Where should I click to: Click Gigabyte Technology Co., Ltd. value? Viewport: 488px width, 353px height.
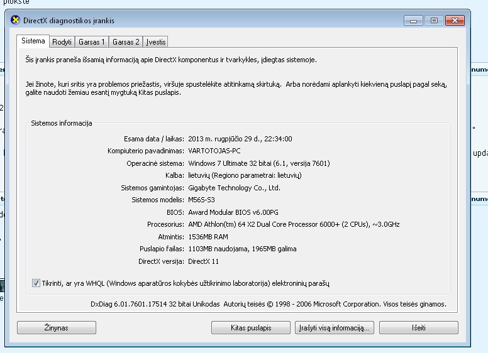tap(234, 188)
